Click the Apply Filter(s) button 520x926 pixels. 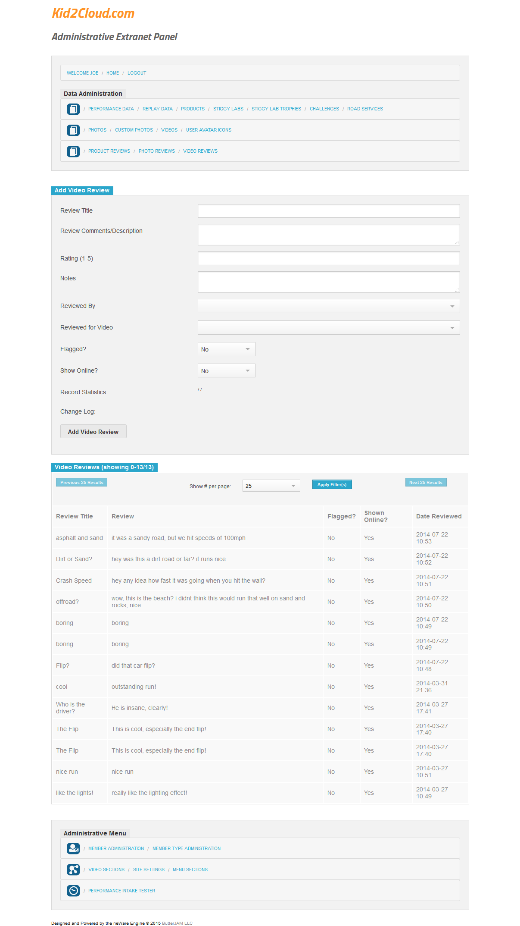(332, 485)
